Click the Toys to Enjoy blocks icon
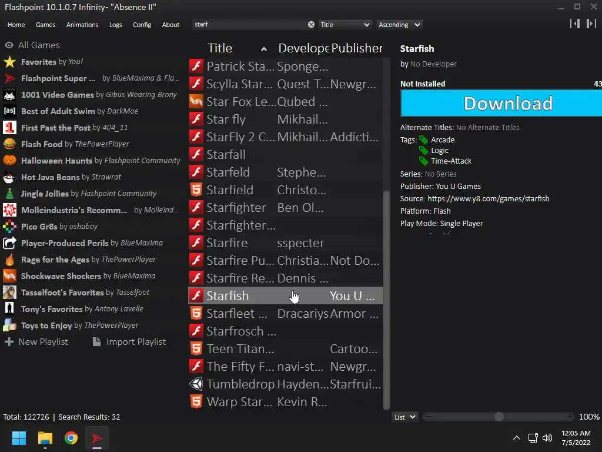Image resolution: width=602 pixels, height=452 pixels. 9,325
